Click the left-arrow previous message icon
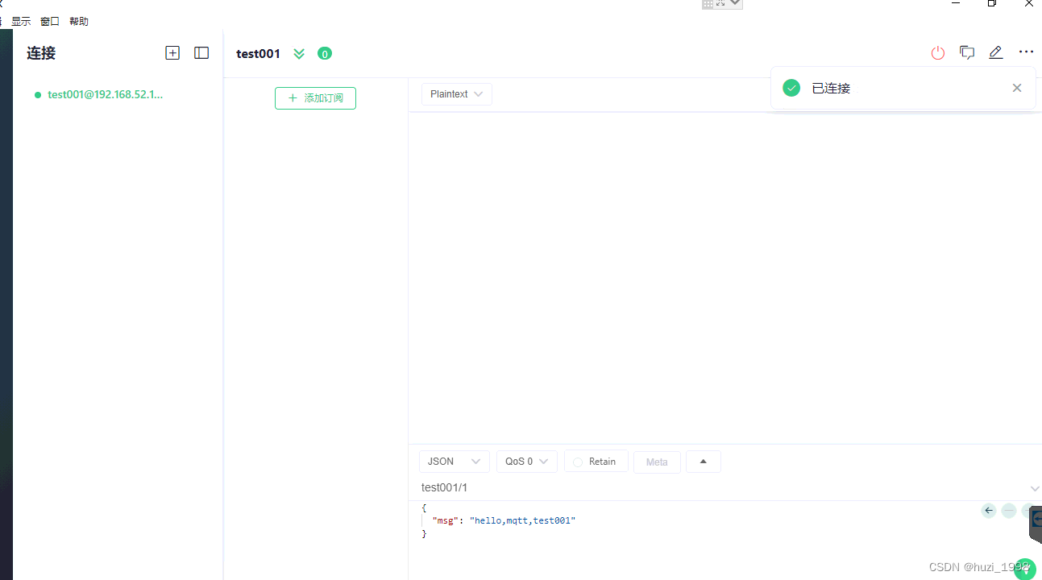Image resolution: width=1042 pixels, height=580 pixels. pyautogui.click(x=989, y=511)
